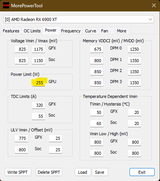Click the Delete SPPT button
Image resolution: width=160 pixels, height=181 pixels.
point(49,172)
